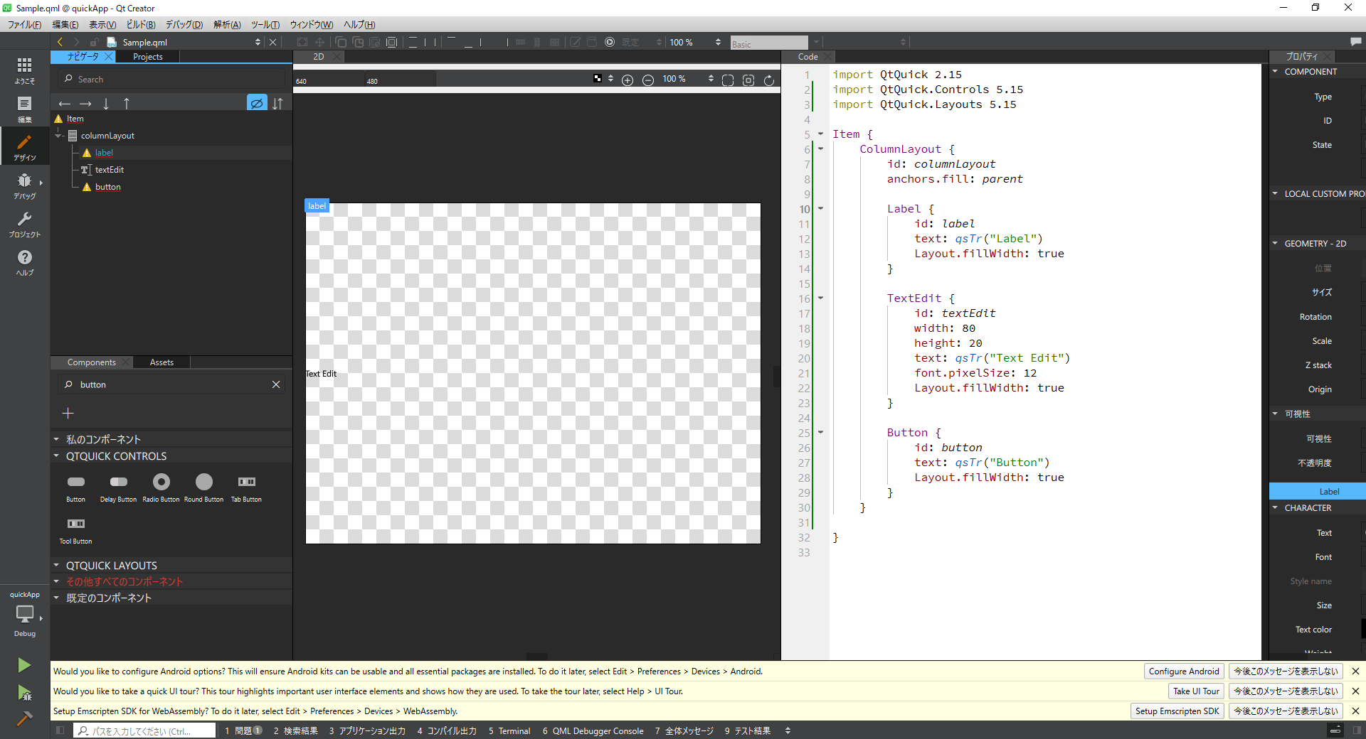Viewport: 1366px width, 739px height.
Task: Fold the Label block at code line 10
Action: click(x=820, y=209)
